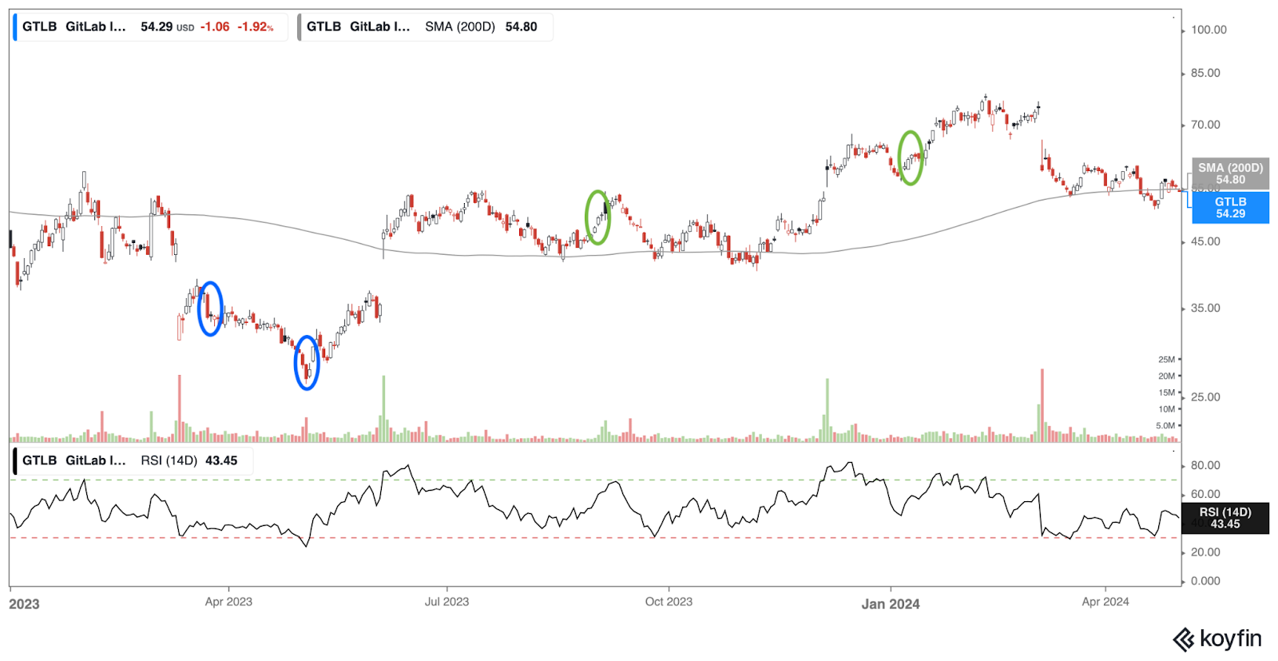The width and height of the screenshot is (1278, 661).
Task: Click the 80.00 RSI axis label
Action: pos(1205,465)
